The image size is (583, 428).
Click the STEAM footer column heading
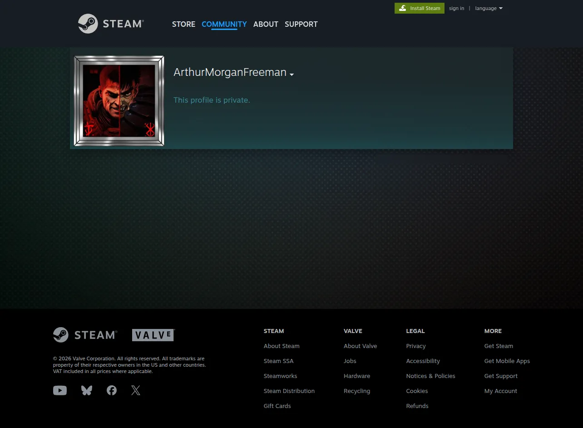pos(274,331)
